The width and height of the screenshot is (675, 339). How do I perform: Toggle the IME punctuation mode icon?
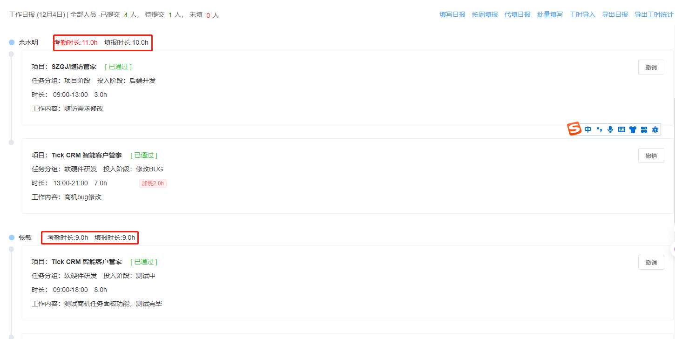[x=599, y=129]
